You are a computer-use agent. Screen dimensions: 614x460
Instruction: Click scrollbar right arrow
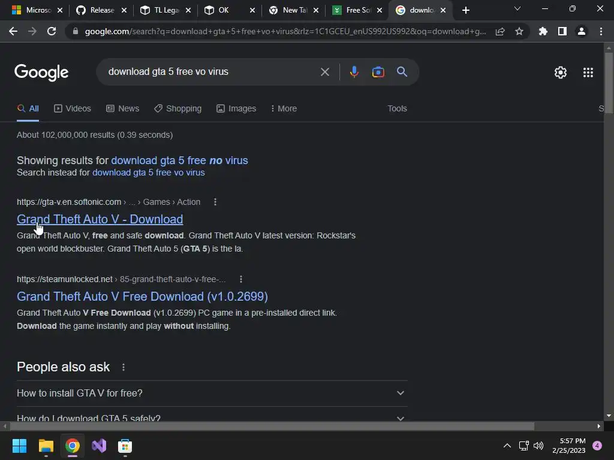click(599, 426)
